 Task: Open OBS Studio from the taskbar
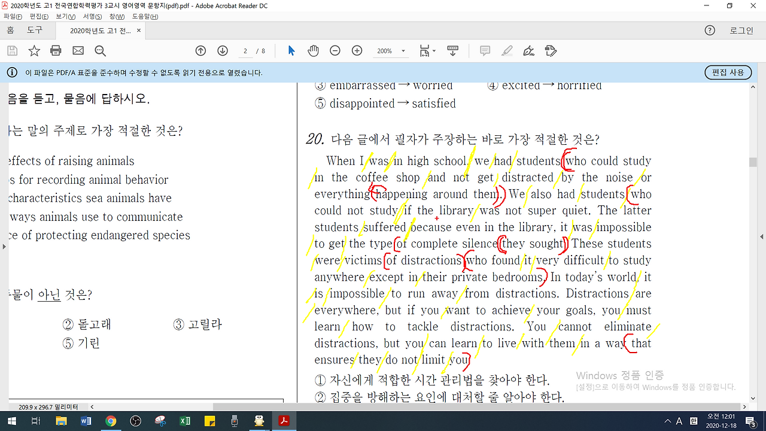(135, 421)
